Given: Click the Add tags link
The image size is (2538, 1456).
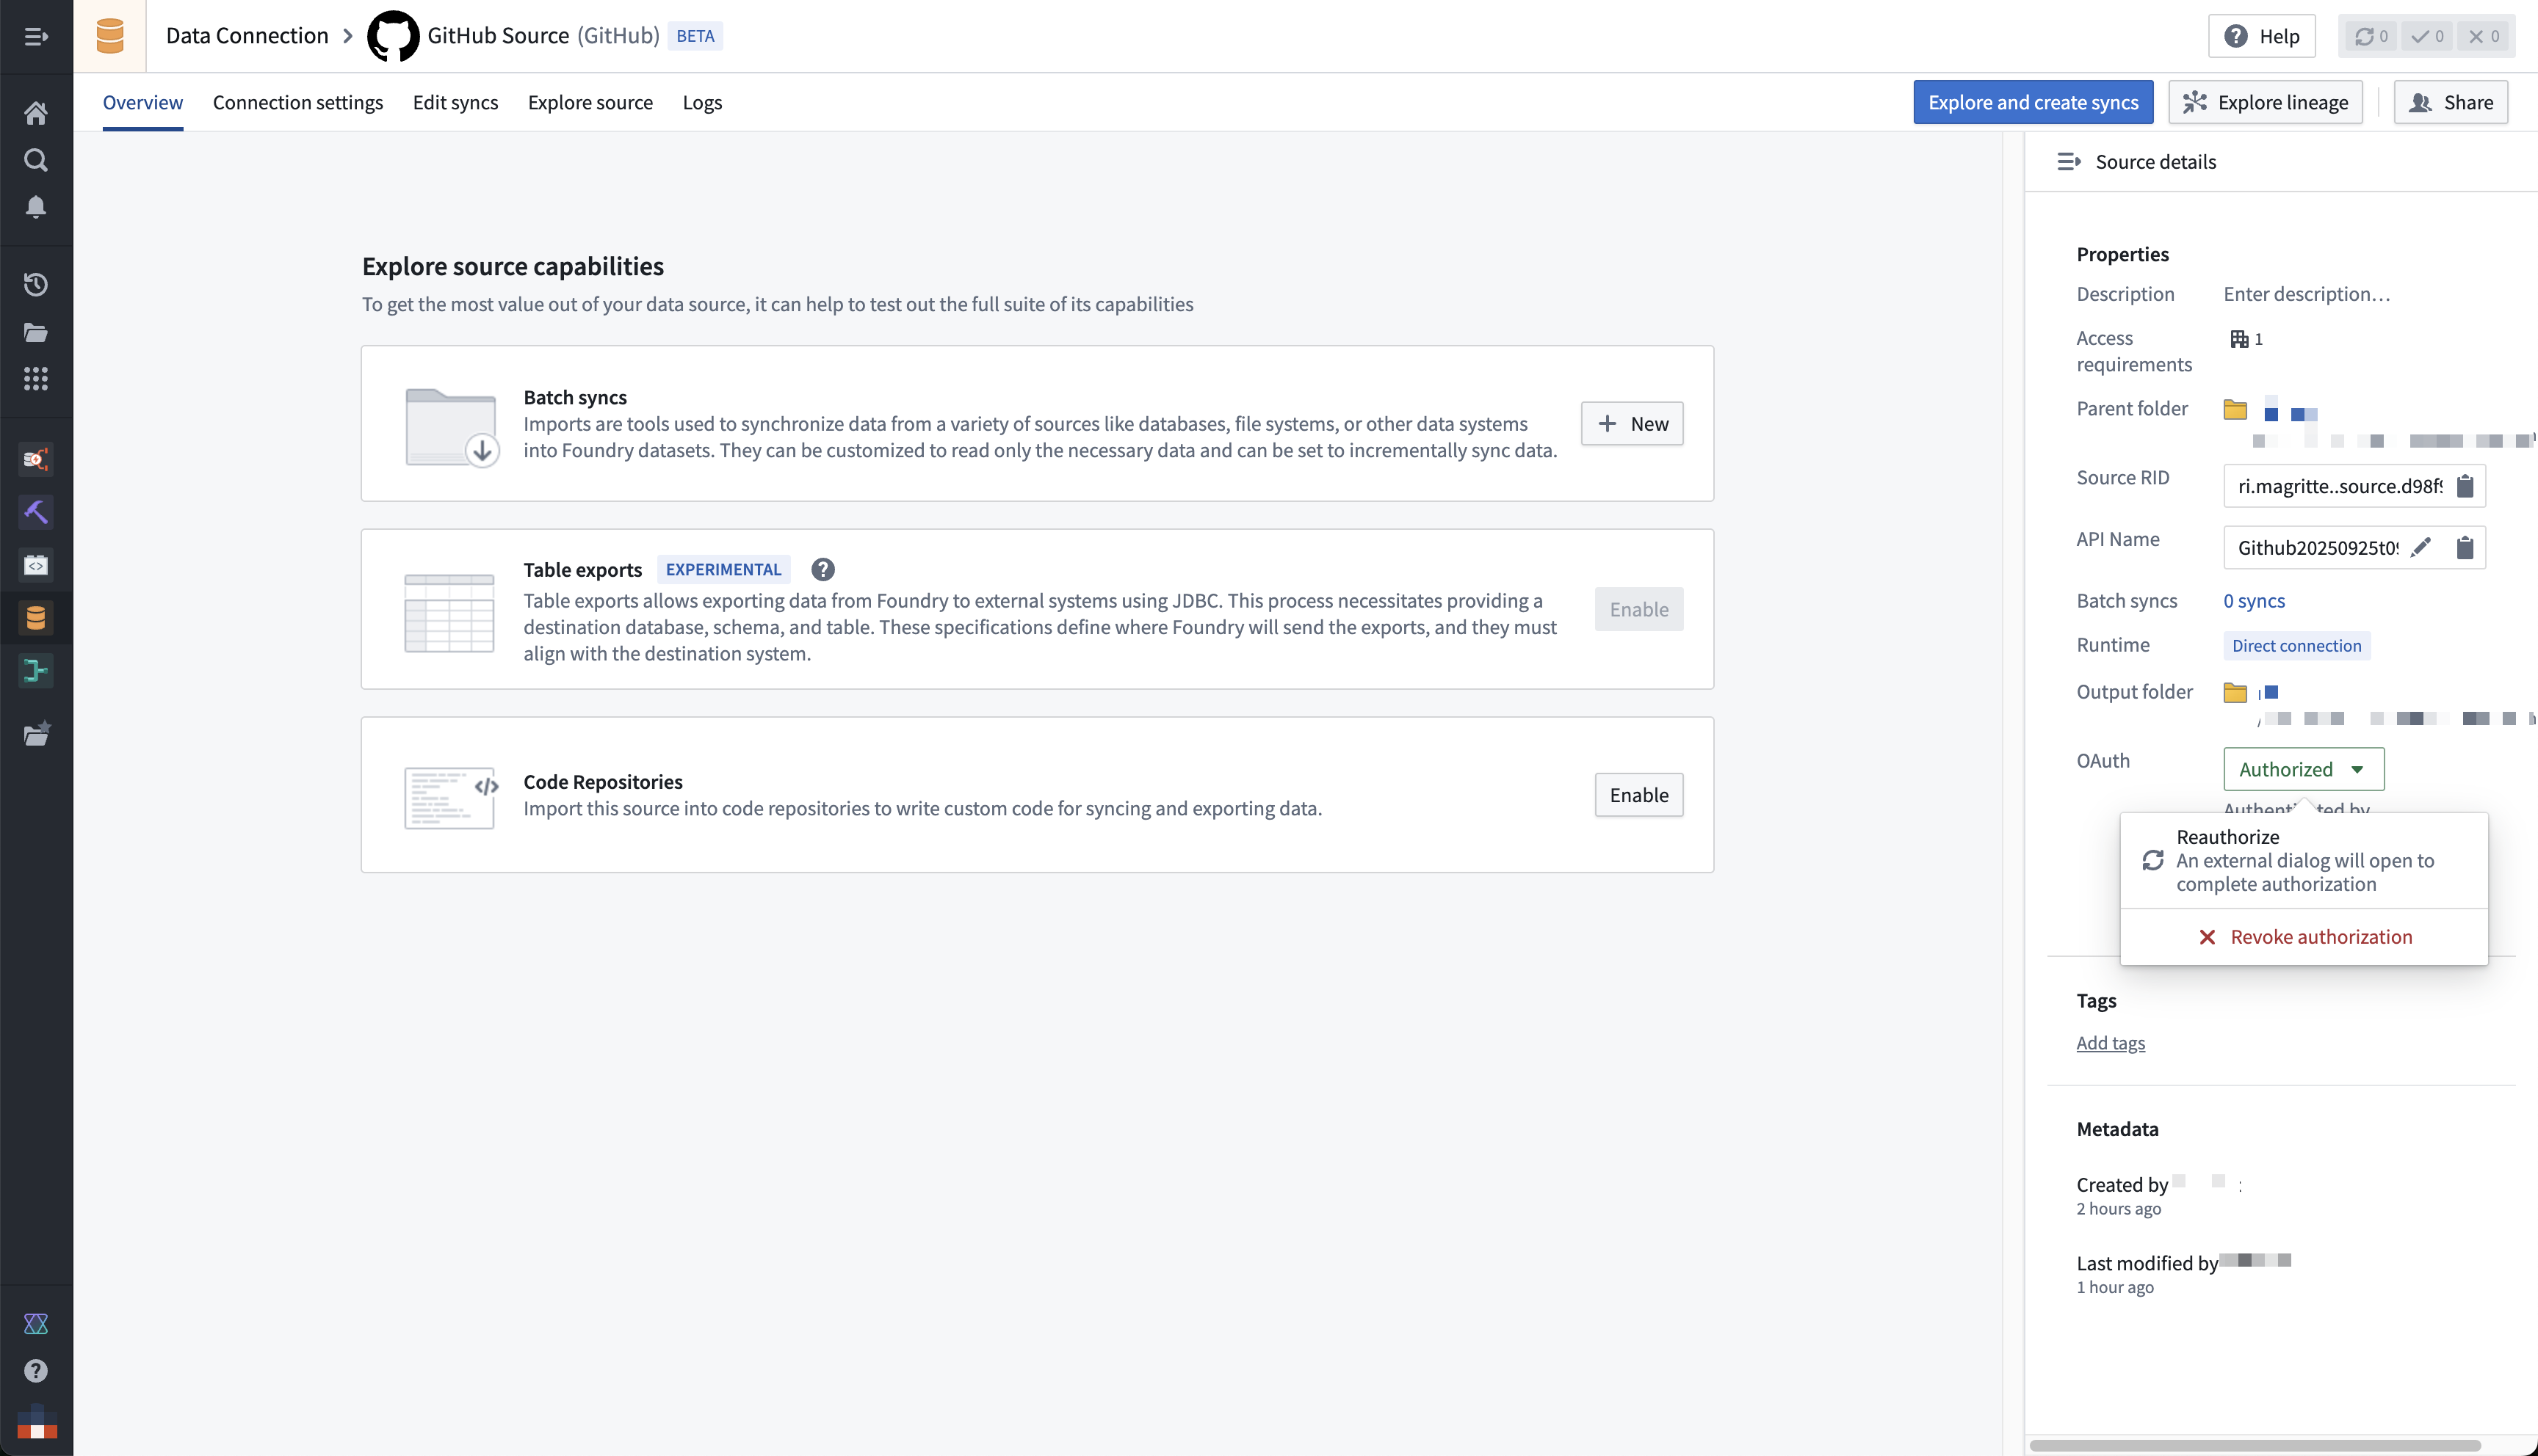Looking at the screenshot, I should pos(2110,1043).
